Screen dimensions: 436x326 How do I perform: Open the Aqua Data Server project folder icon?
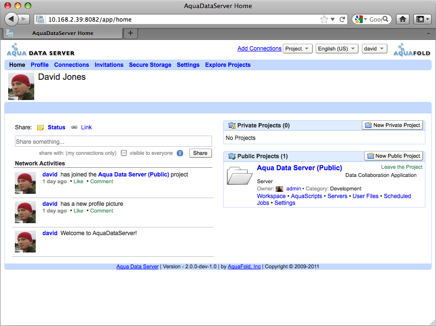tap(239, 176)
